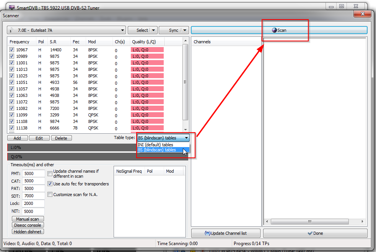Delete the selected transponder
Screen dimensions: 376x252
point(61,138)
